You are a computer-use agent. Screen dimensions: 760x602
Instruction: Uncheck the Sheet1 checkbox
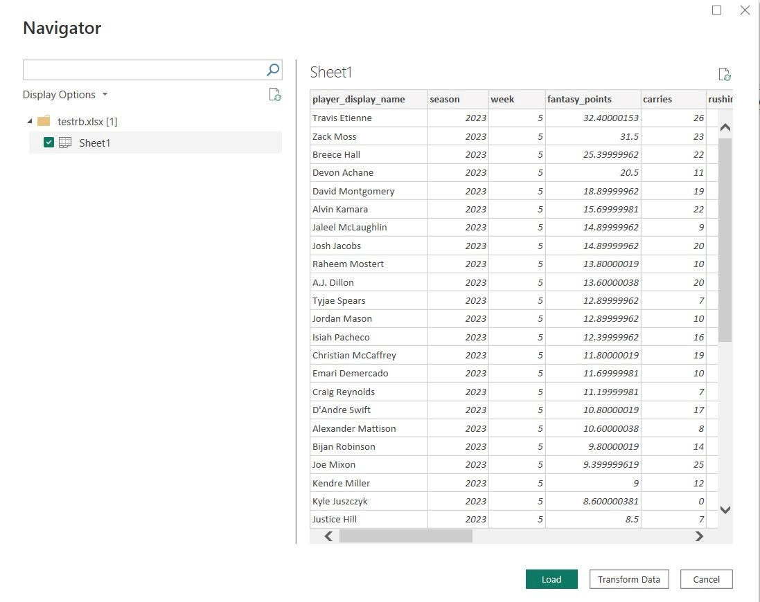(x=48, y=143)
